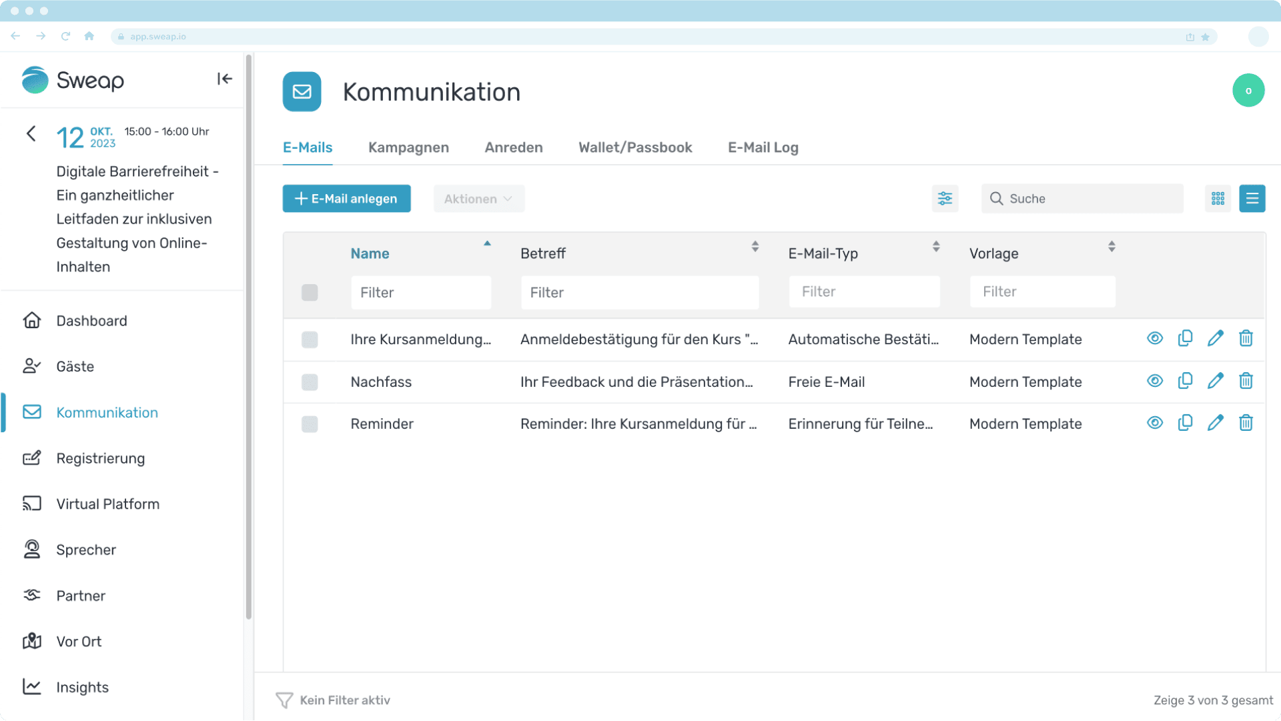Image resolution: width=1281 pixels, height=721 pixels.
Task: Sort the table by E-Mail-Typ
Action: tap(935, 247)
